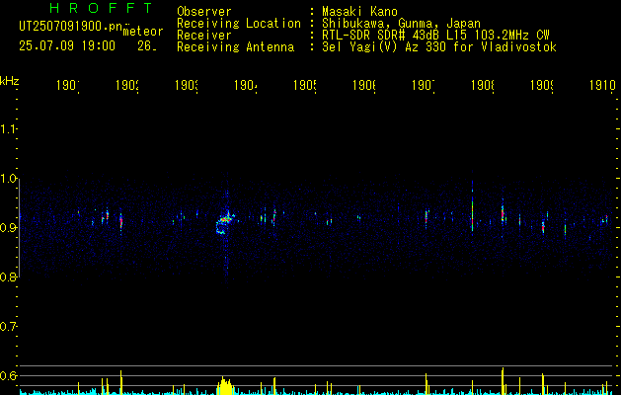The width and height of the screenshot is (621, 395).
Task: Click the 0.8 kHz axis label
Action: click(8, 276)
